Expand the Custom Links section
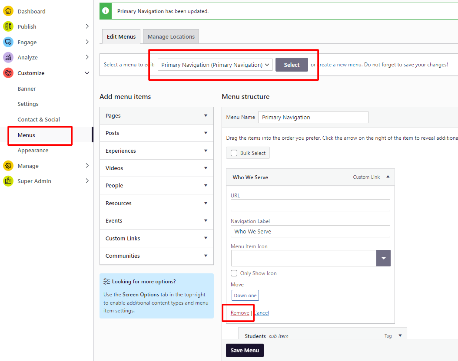The image size is (458, 361). point(156,238)
